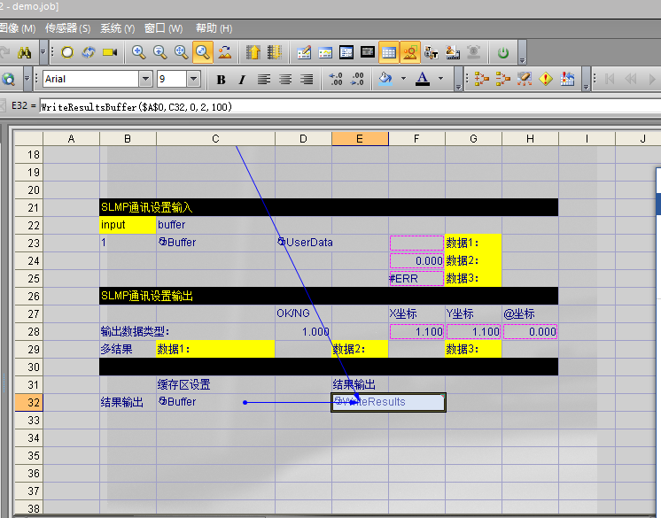661x518 pixels.
Task: Click the yellow diamond error icon
Action: click(546, 79)
